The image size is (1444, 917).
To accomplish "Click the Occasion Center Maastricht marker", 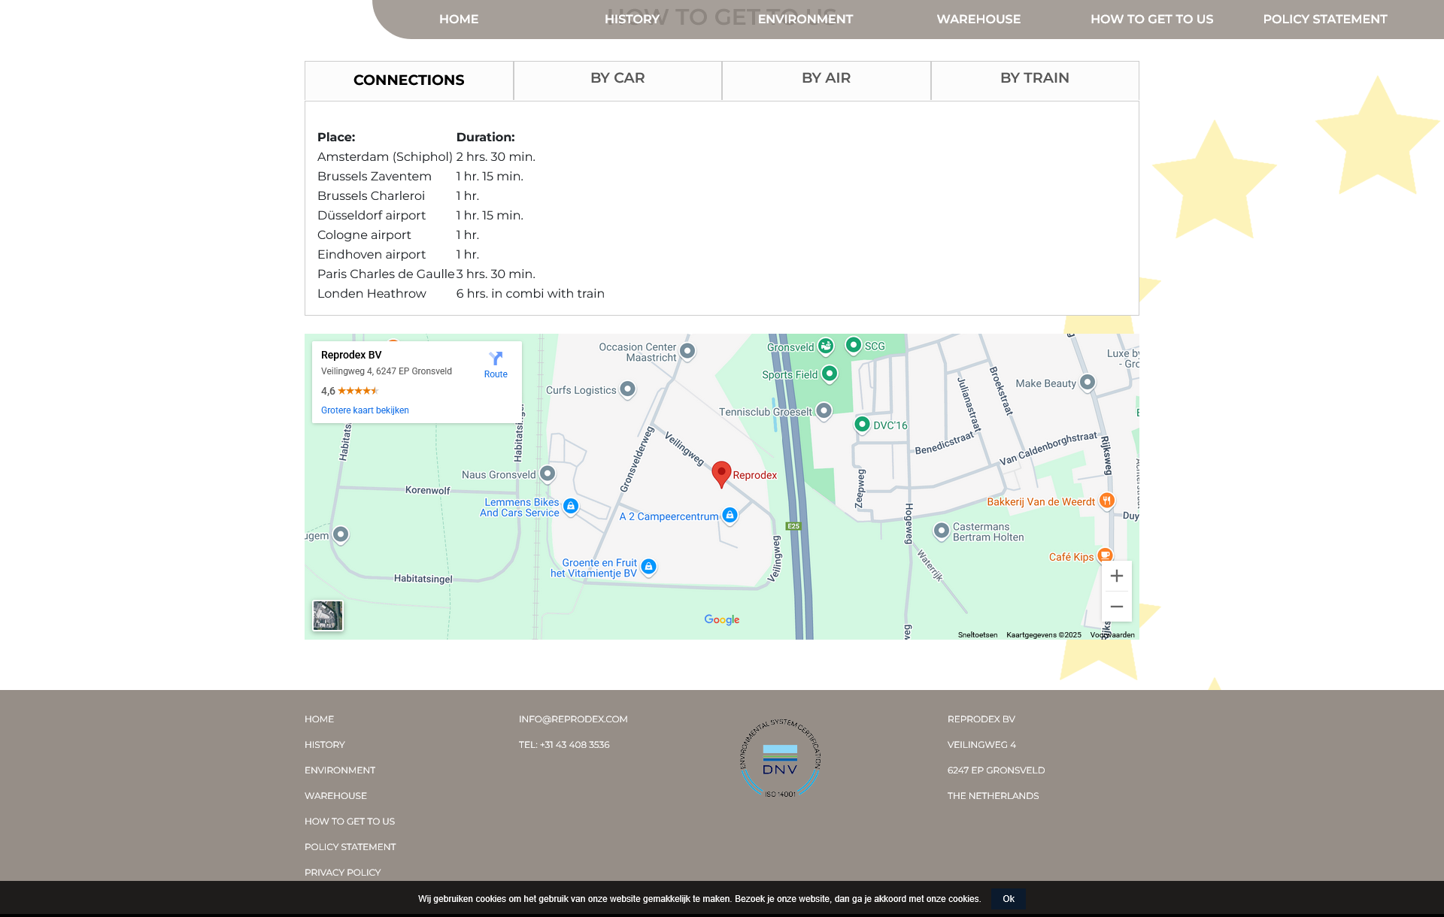I will [687, 351].
